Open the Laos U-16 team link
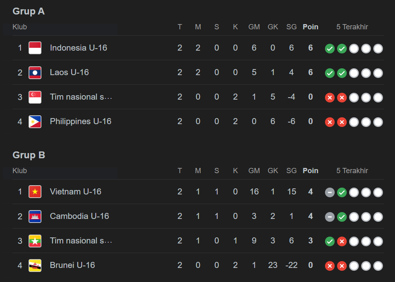Viewport: 395px width, 282px height. point(69,72)
